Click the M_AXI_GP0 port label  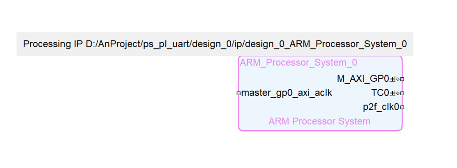363,79
